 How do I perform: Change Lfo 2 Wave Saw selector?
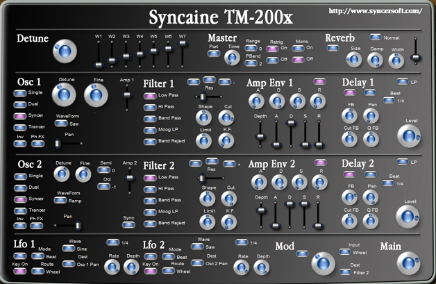tap(197, 246)
